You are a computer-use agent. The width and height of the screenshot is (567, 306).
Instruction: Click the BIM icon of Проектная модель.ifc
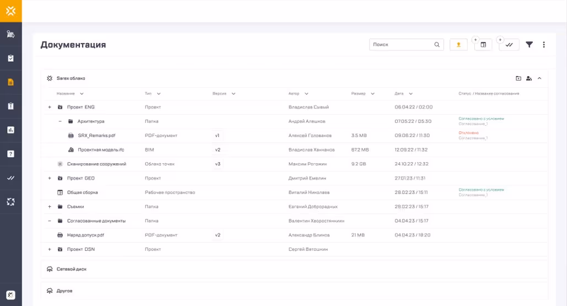click(71, 149)
